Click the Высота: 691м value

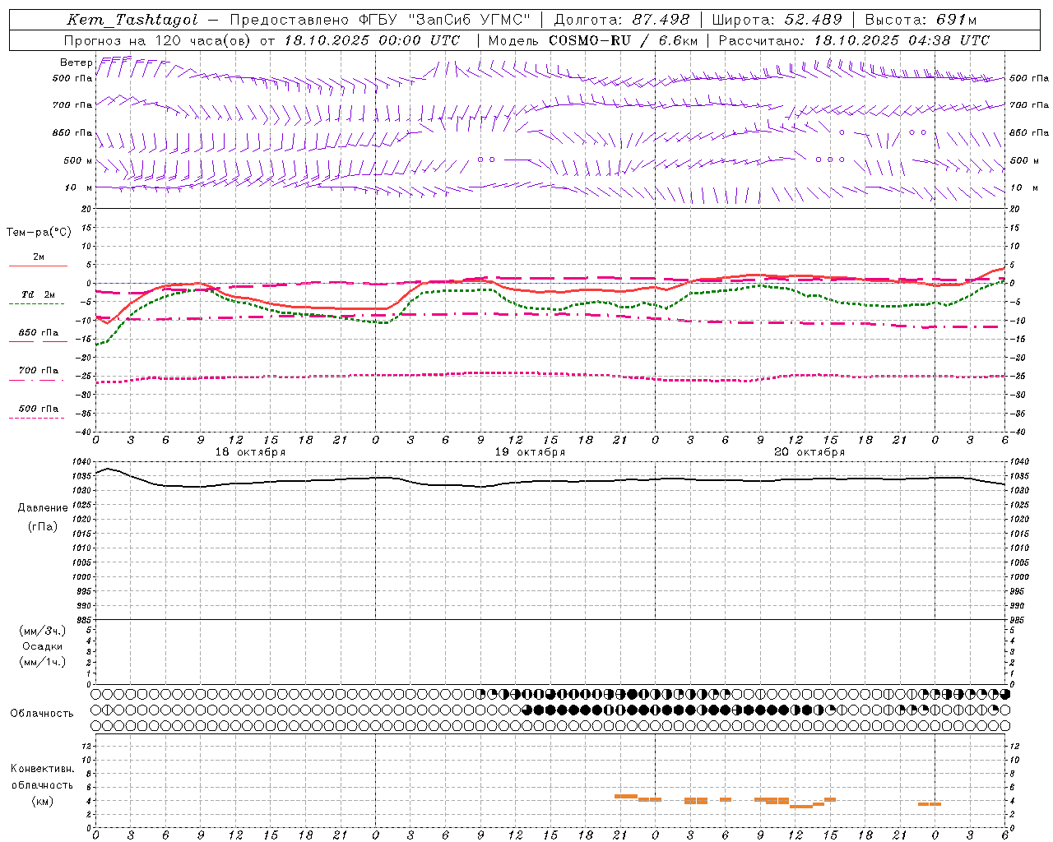click(921, 20)
